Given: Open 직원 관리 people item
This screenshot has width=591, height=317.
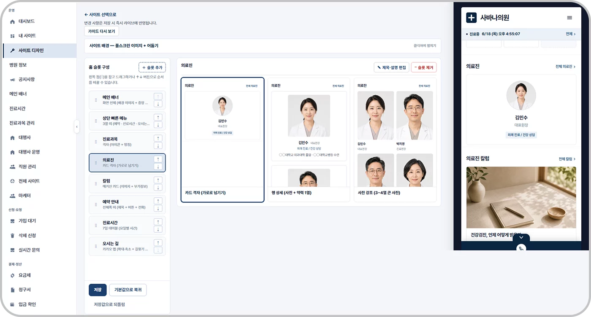Looking at the screenshot, I should tap(39, 167).
